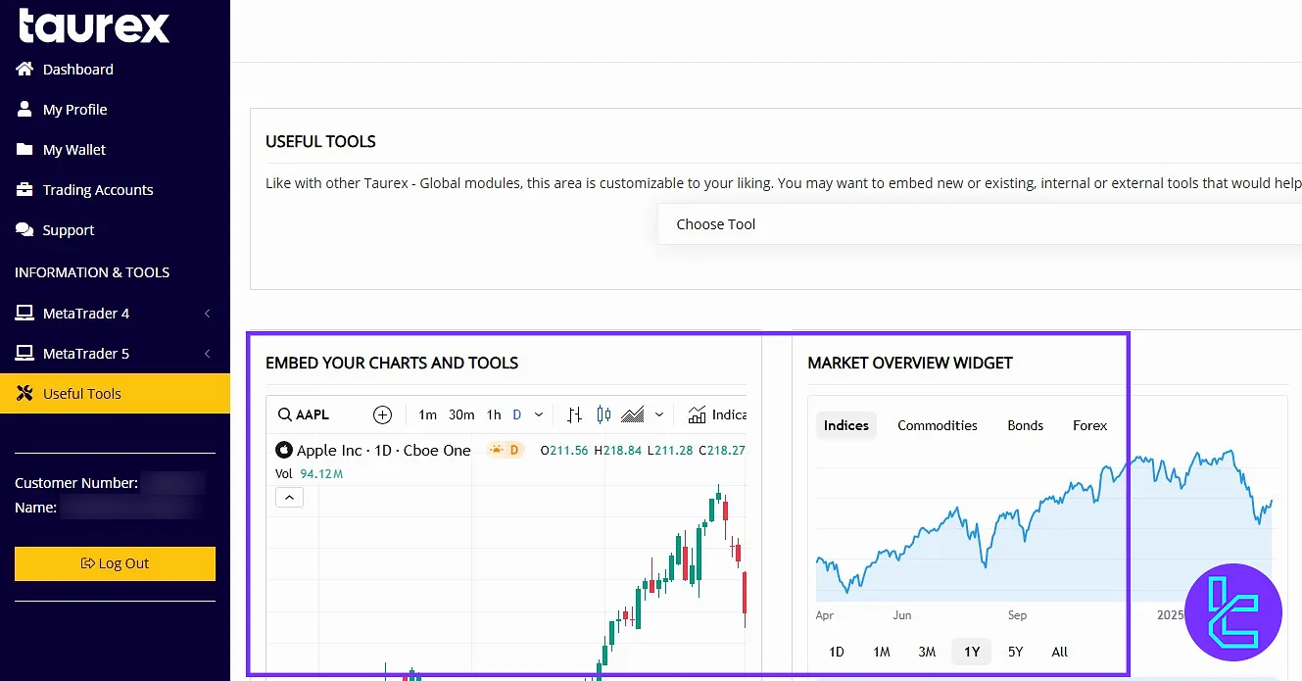Viewport: 1302px width, 681px height.
Task: Click the MetaTrader 5 laptop icon
Action: click(x=24, y=353)
